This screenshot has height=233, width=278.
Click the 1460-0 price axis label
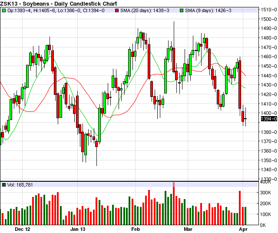tap(269, 57)
